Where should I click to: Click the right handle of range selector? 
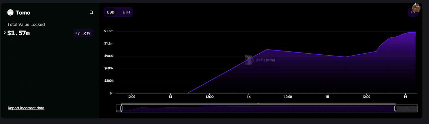click(395, 108)
